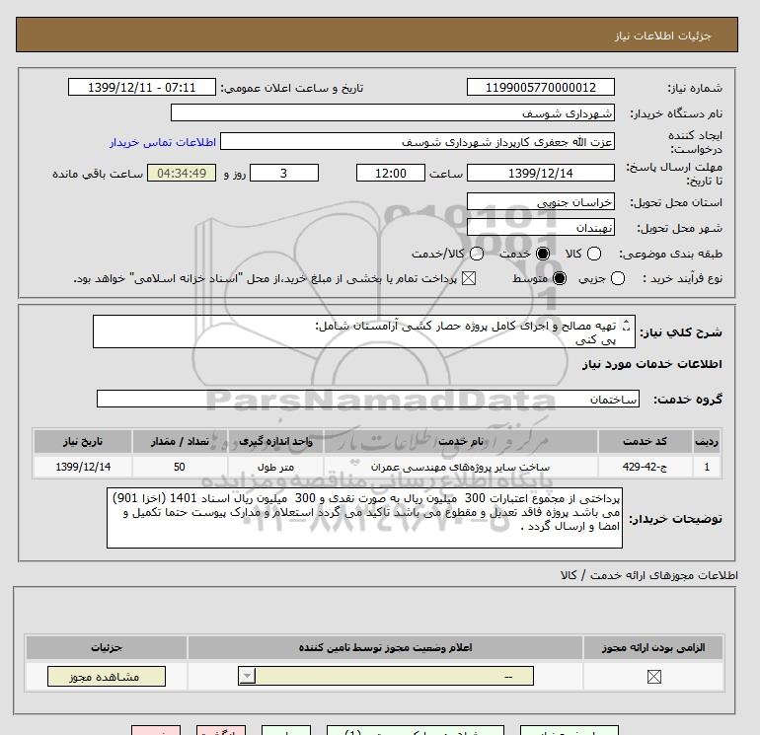
Task: Click the quantity cell 50
Action: coord(180,467)
